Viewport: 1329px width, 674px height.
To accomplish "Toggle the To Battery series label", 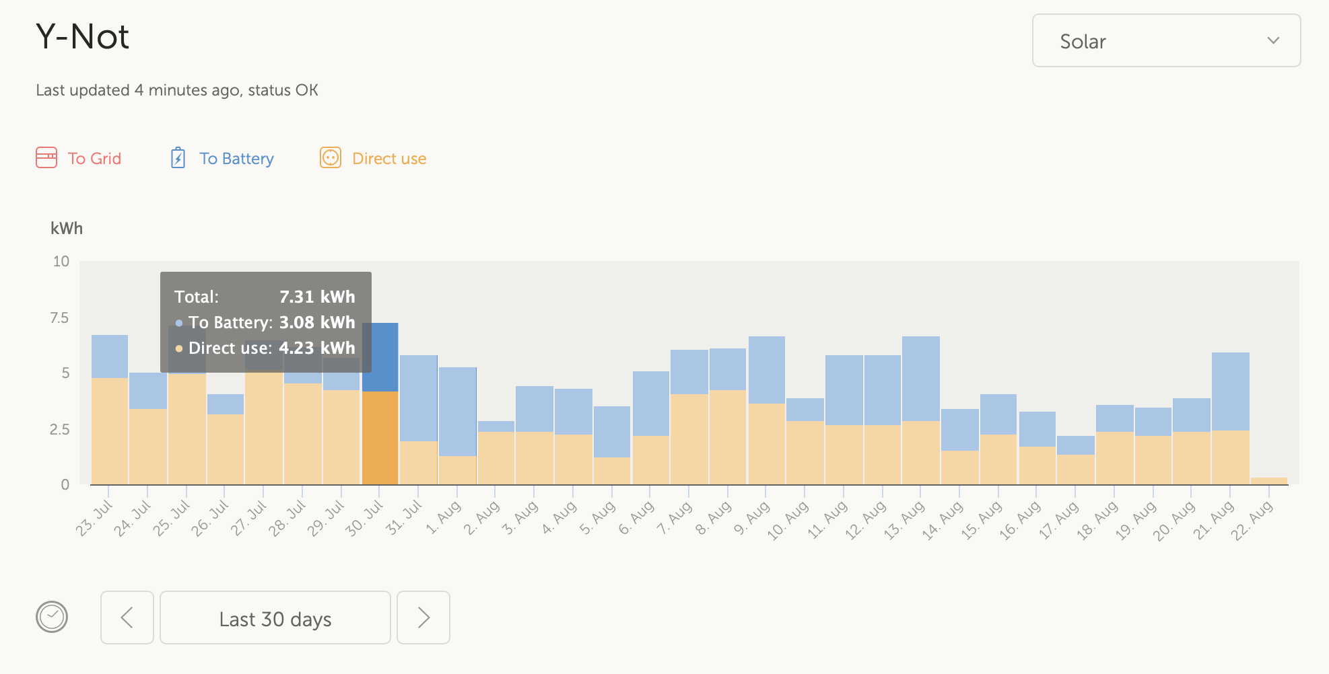I will (x=236, y=159).
